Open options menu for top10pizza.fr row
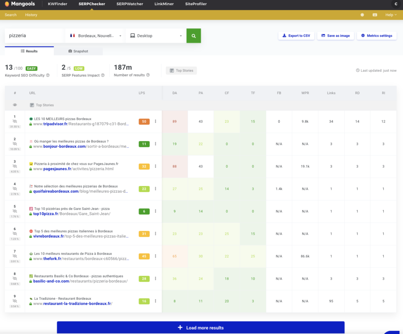This screenshot has width=403, height=334. tap(155, 211)
